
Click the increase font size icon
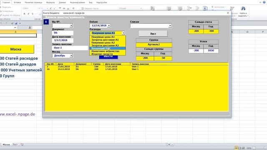(50, 8)
